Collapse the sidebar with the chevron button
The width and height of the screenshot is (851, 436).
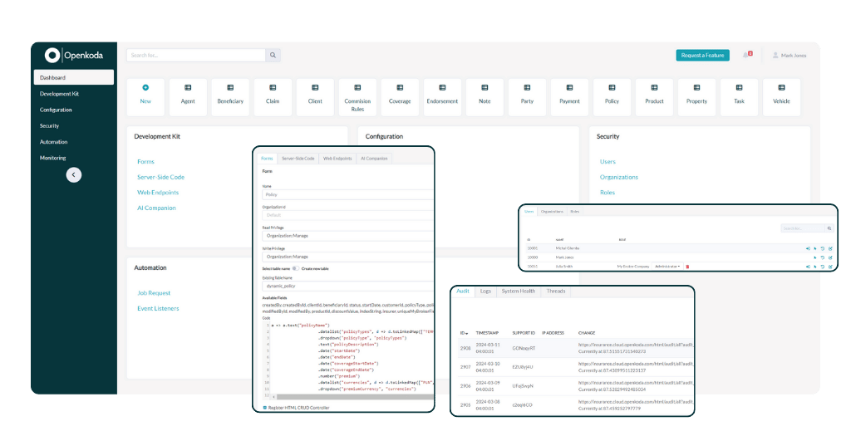[x=74, y=174]
